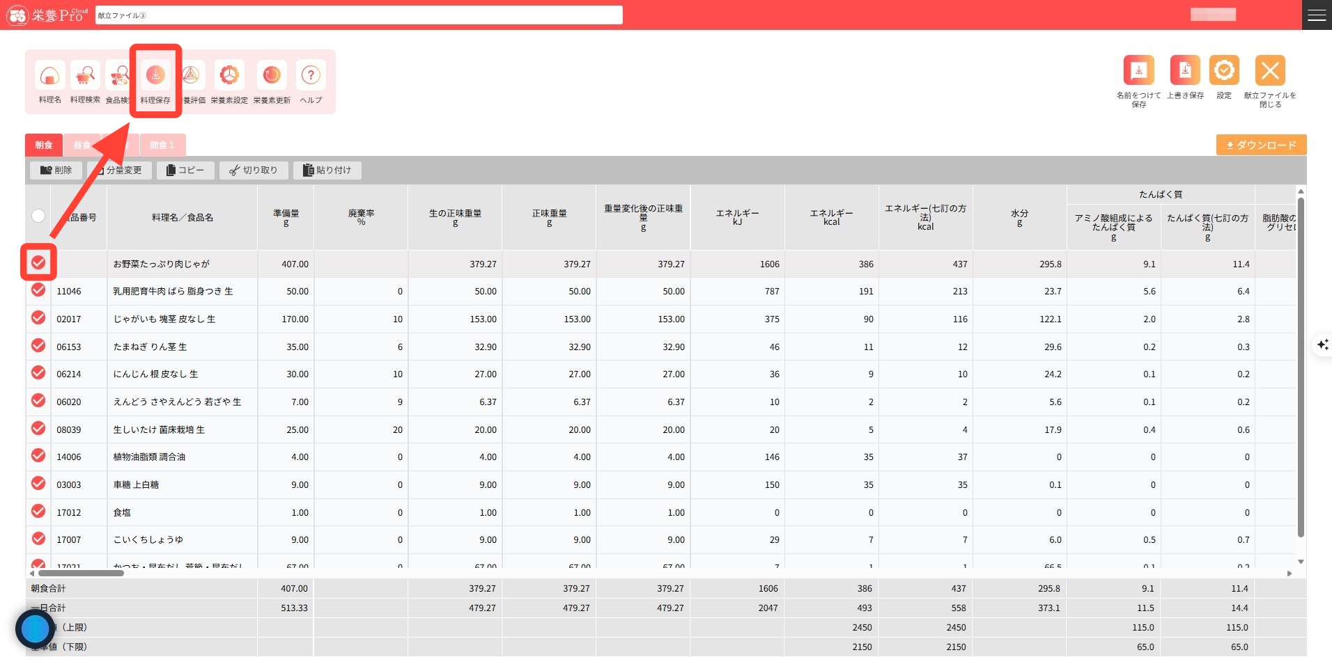Click the 料理保存 download icon
Image resolution: width=1332 pixels, height=664 pixels.
pos(155,75)
